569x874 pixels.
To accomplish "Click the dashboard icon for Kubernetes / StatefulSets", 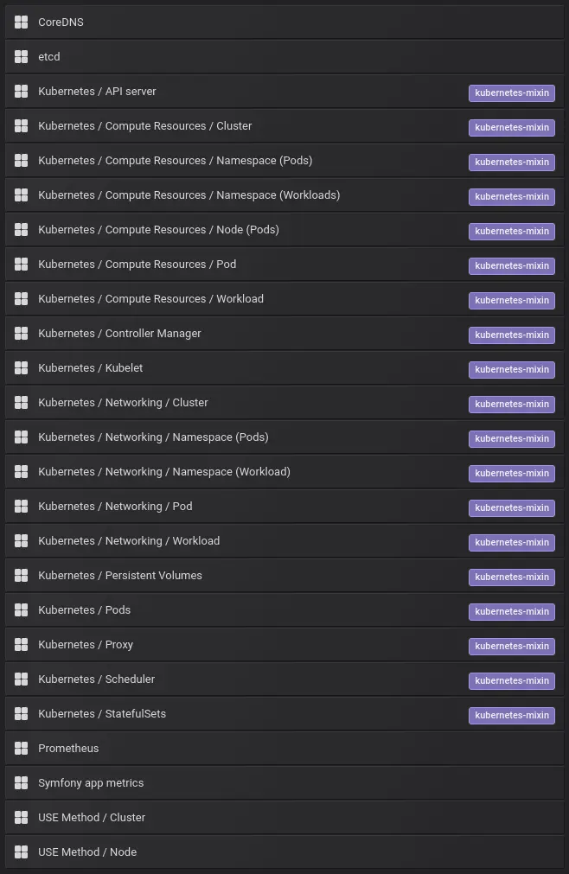I will click(21, 713).
